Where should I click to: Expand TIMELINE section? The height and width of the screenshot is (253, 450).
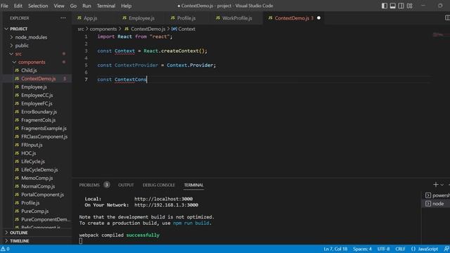click(x=20, y=241)
